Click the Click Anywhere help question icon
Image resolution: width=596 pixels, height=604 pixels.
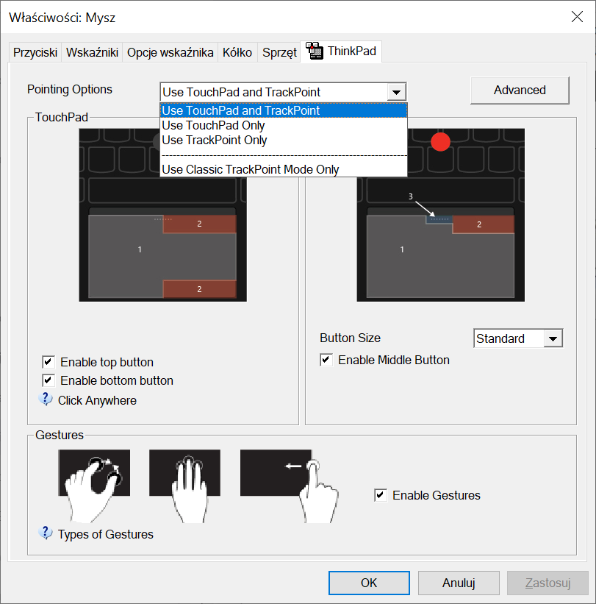tap(46, 399)
